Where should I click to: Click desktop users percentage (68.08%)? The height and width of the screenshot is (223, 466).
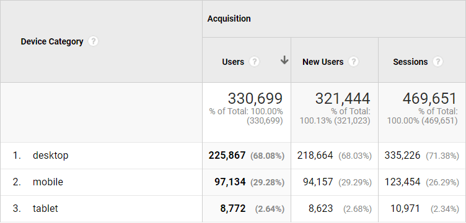267,156
